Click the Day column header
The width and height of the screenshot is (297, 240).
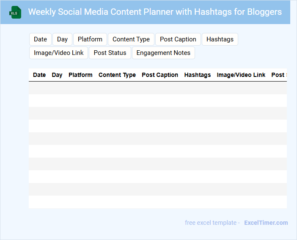(57, 75)
